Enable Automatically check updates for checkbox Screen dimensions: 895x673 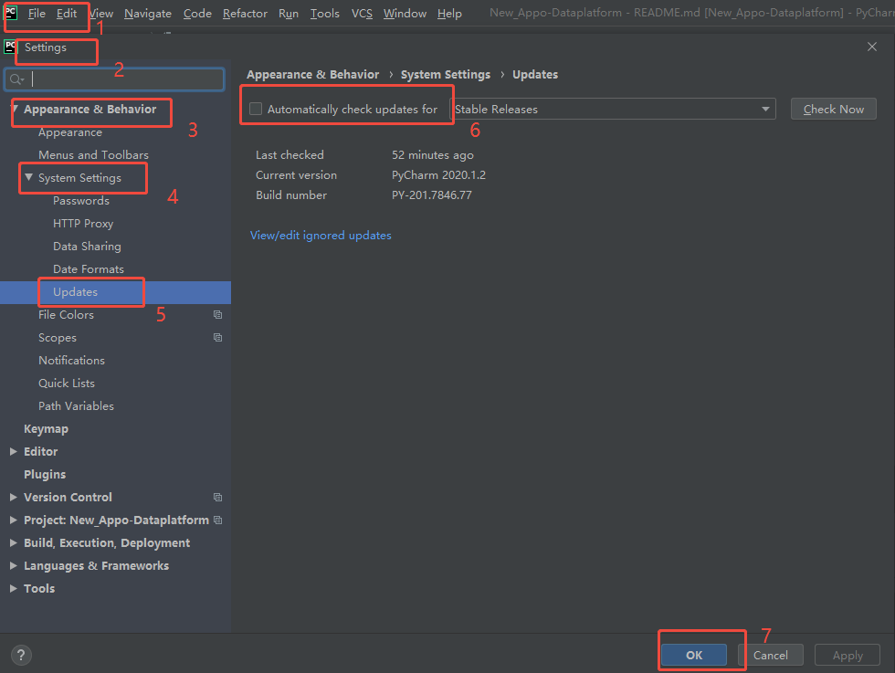click(x=256, y=109)
